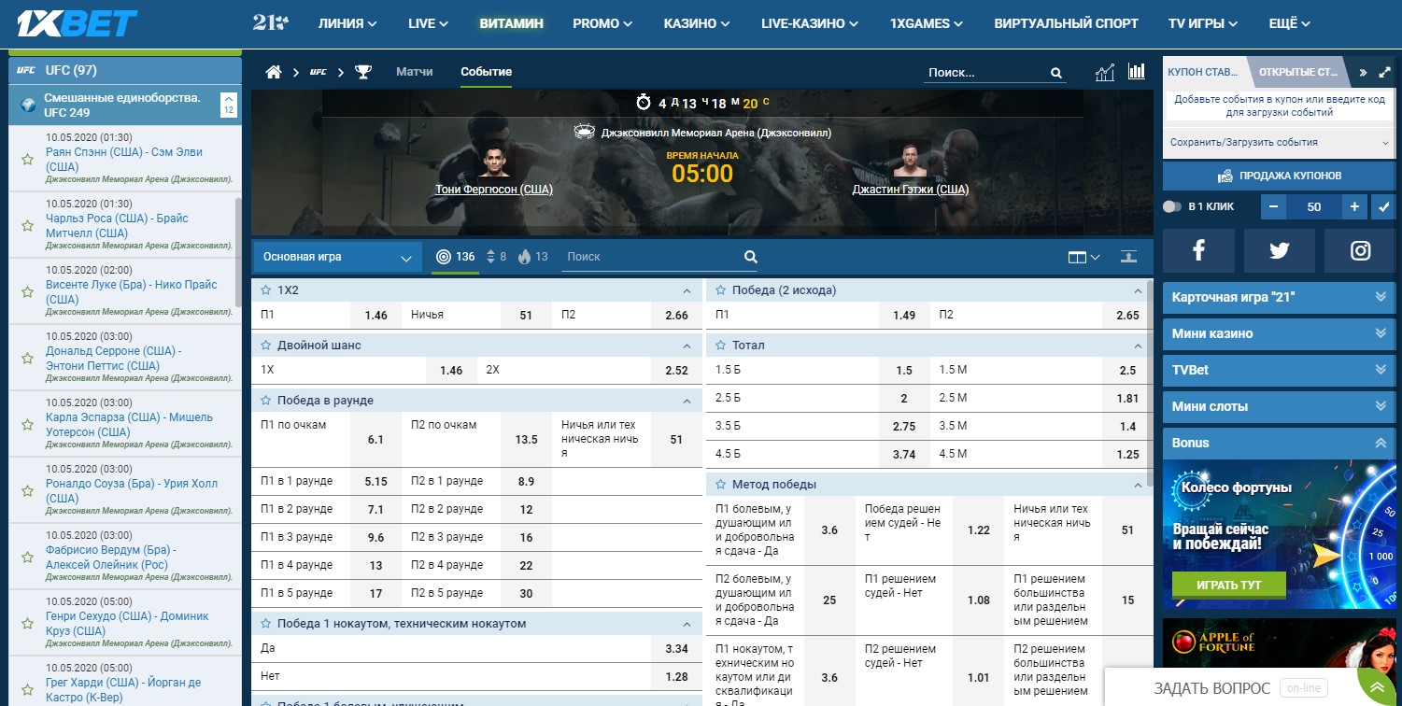Expand the Мини казино panel

tap(1280, 333)
